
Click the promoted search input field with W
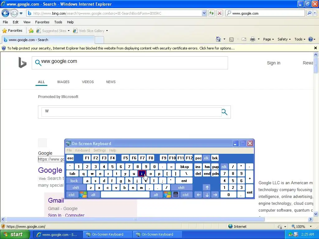[x=131, y=112]
